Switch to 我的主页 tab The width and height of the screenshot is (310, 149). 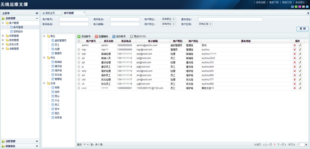51,13
